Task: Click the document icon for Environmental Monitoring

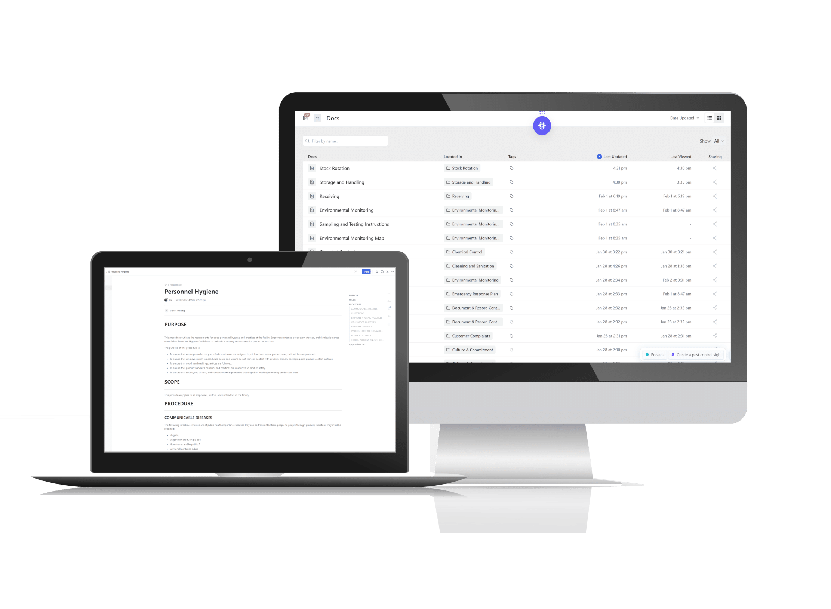Action: (x=312, y=210)
